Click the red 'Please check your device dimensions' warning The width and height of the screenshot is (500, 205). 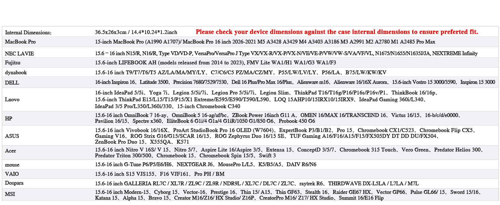tap(337, 32)
